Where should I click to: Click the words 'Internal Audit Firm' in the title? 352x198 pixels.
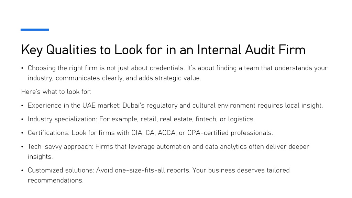(251, 49)
